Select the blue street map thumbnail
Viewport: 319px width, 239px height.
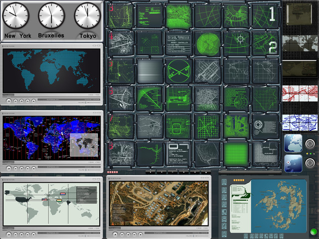coord(300,122)
